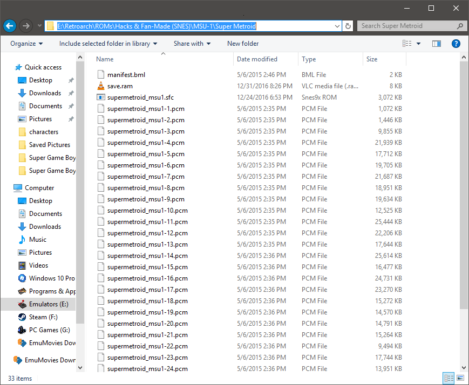Viewport: 469px width, 385px height.
Task: Open the Organize menu
Action: pos(26,44)
